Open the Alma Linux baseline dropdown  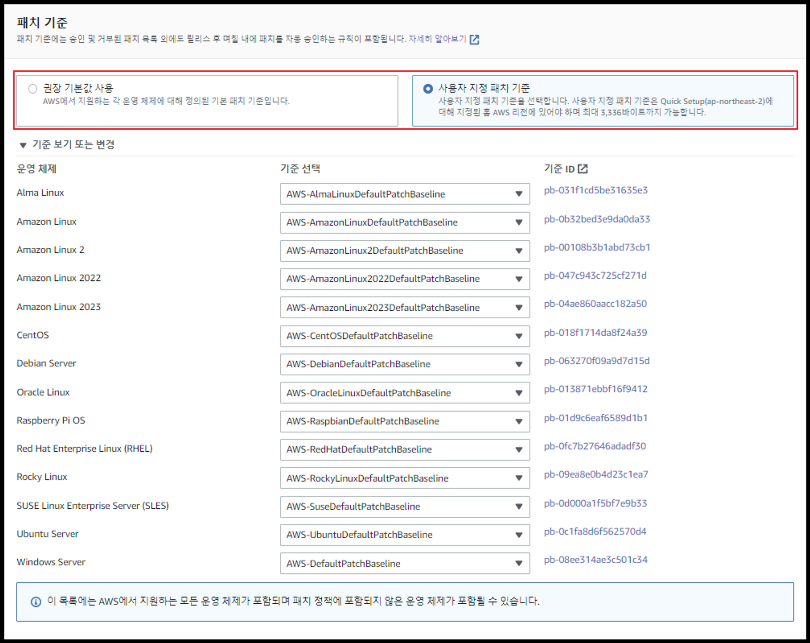404,194
